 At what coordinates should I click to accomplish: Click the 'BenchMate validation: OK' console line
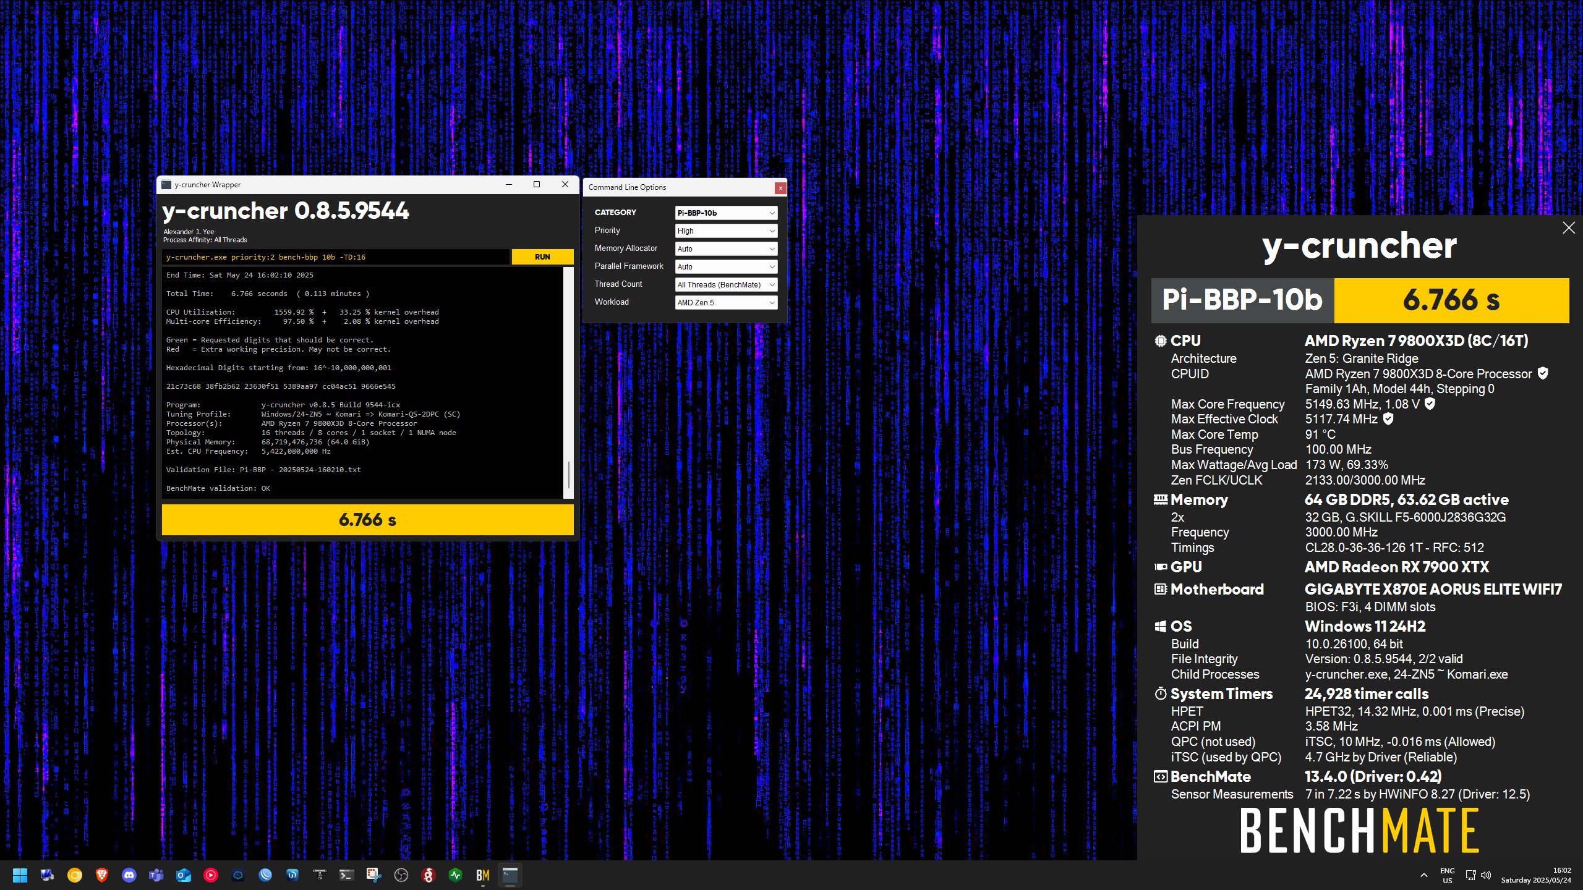tap(218, 488)
